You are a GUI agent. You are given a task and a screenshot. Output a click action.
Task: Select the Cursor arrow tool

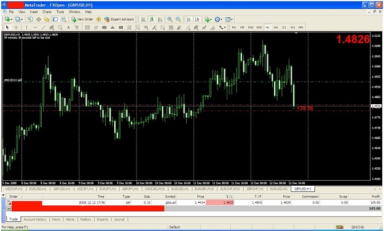pyautogui.click(x=7, y=28)
